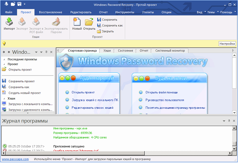This screenshot has width=238, height=163.
Task: Click the start page vertical scrollbar down arrow
Action: point(234,112)
